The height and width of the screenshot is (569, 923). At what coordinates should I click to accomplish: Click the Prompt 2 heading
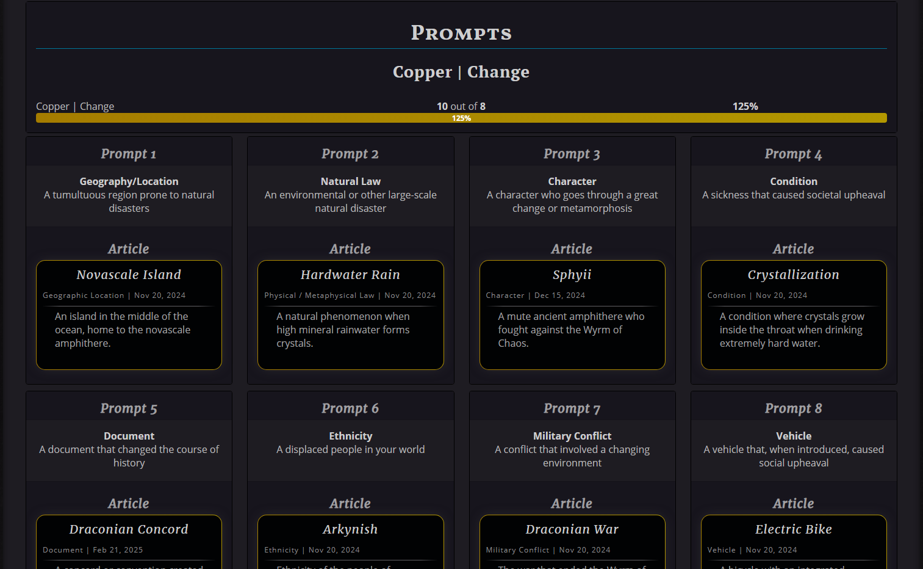(350, 154)
